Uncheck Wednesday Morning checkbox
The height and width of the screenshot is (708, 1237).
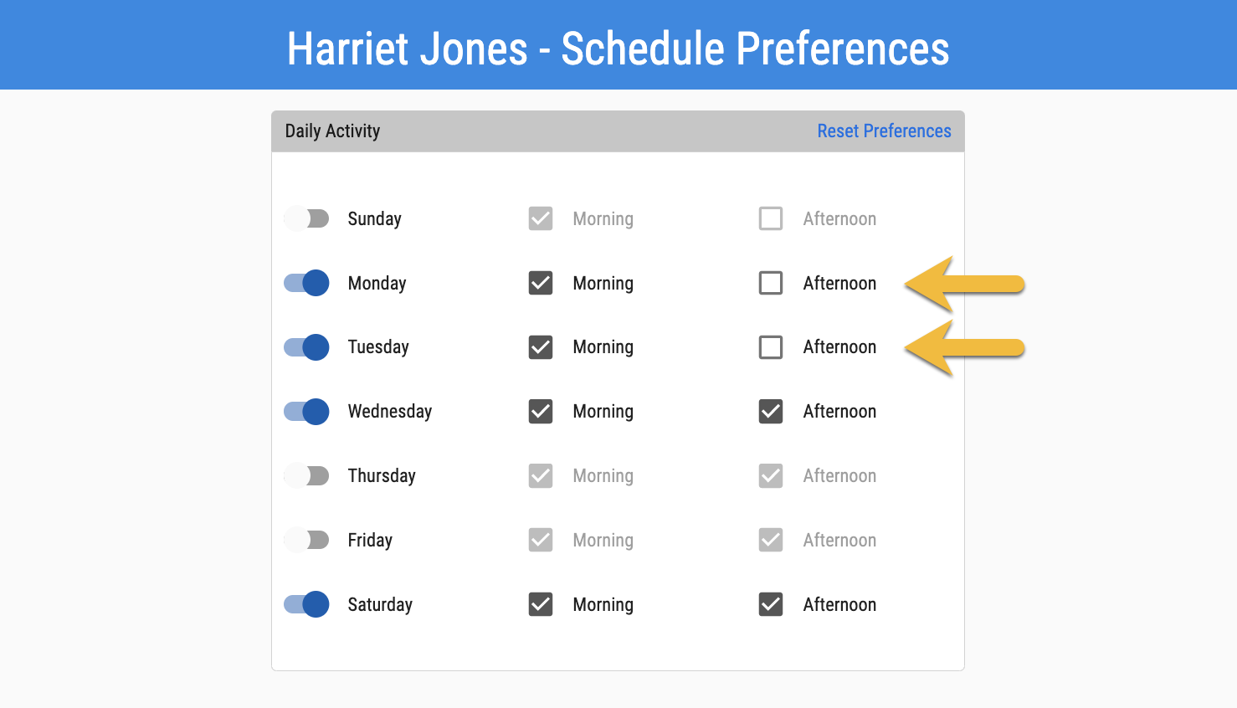click(541, 411)
